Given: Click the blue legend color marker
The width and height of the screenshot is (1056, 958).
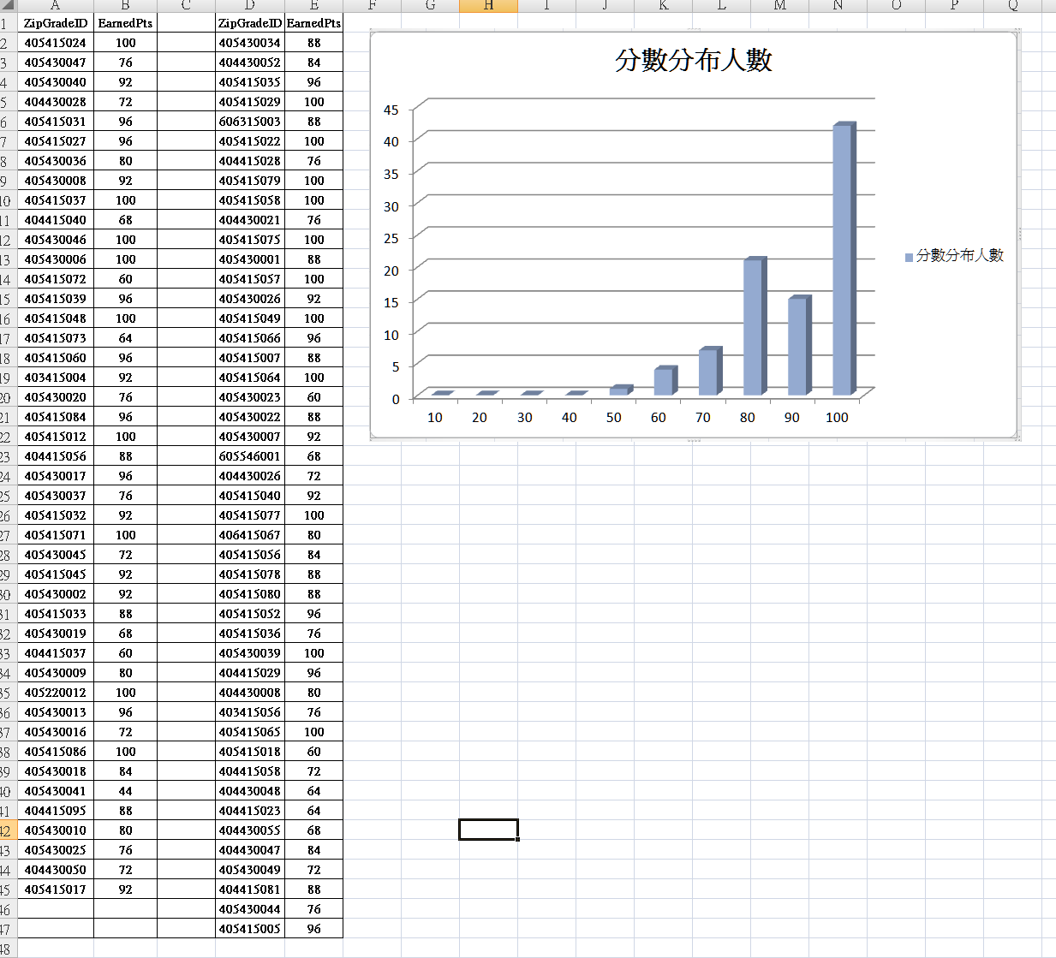Looking at the screenshot, I should (x=909, y=257).
